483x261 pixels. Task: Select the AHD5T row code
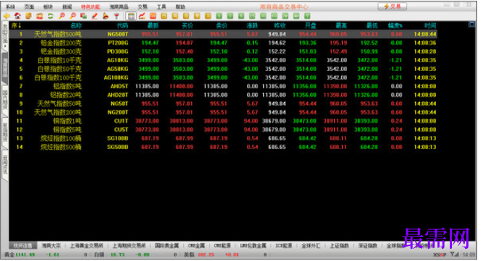pos(119,86)
